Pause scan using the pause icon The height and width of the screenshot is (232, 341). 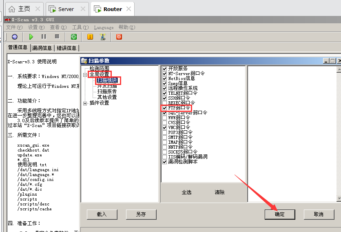point(44,37)
